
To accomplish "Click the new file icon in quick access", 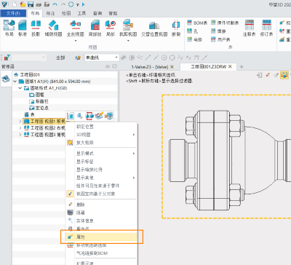I will pos(15,4).
